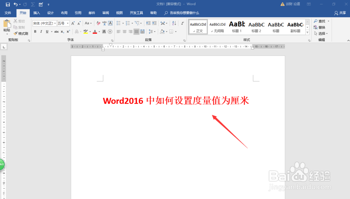The image size is (350, 199).
Task: Open the paragraph dialog launcher in 段落 group
Action: click(184, 40)
